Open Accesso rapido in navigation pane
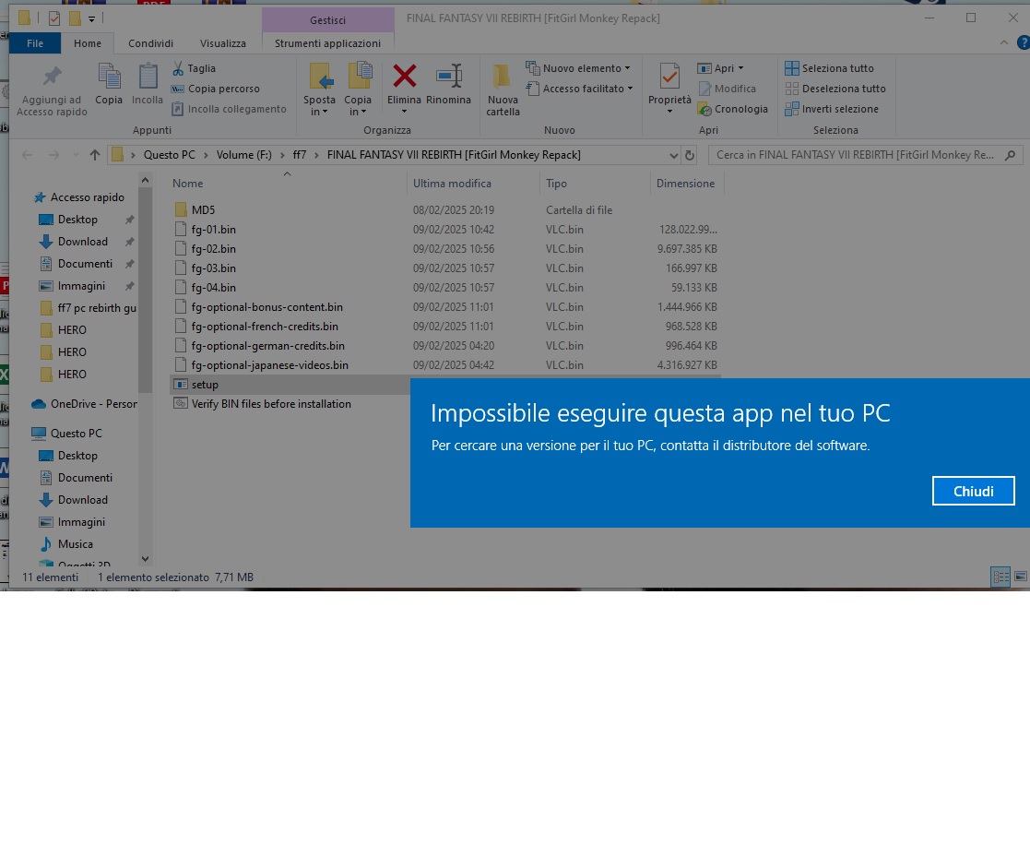Screen dimensions: 1030x845 pyautogui.click(x=87, y=197)
